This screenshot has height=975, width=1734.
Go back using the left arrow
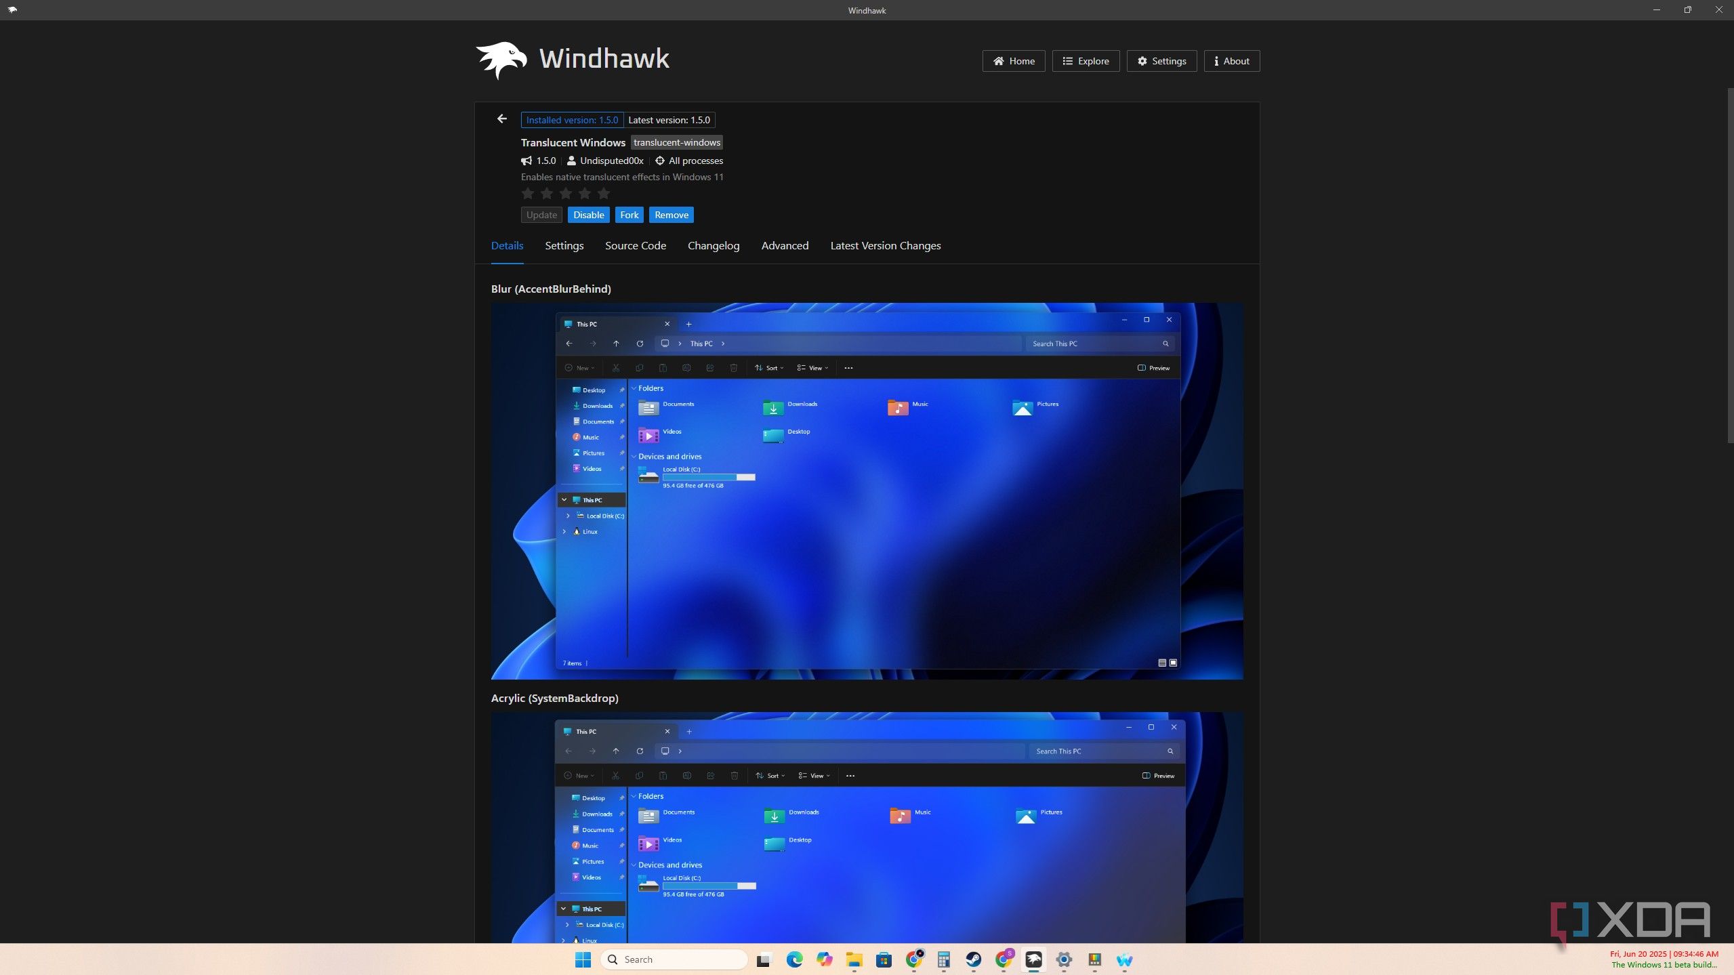[501, 119]
